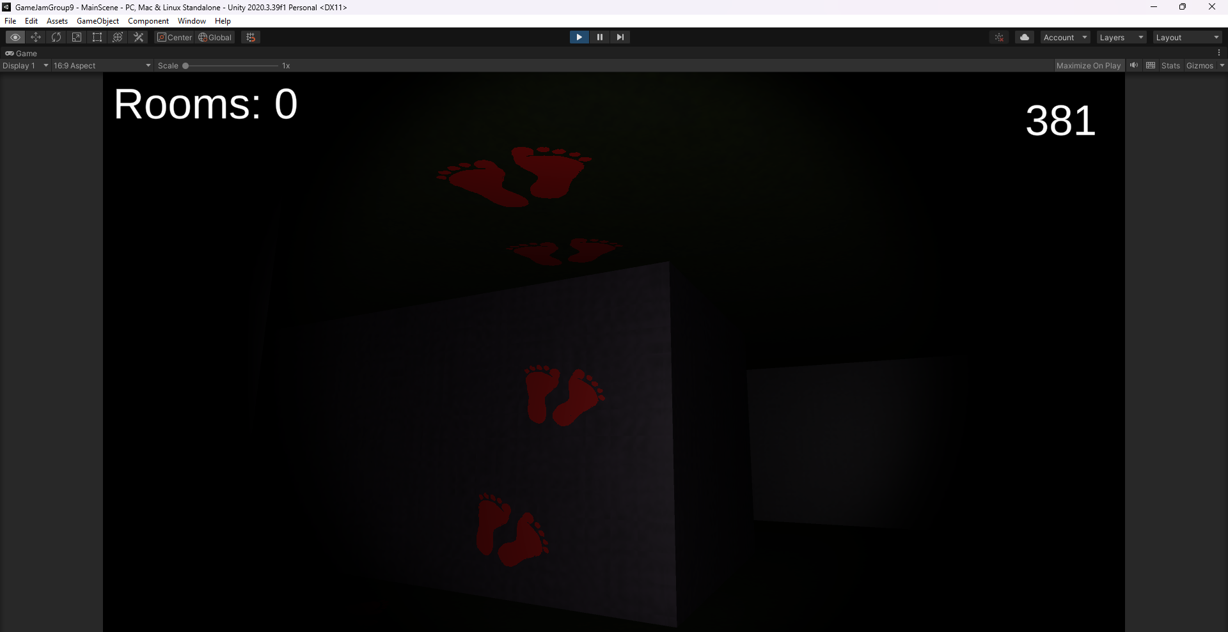This screenshot has width=1228, height=632.
Task: Click the grid snapping icon
Action: 251,37
